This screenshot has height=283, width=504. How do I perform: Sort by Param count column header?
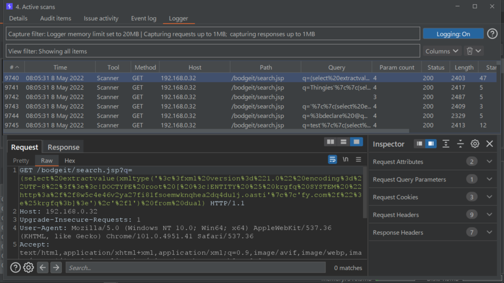click(397, 67)
